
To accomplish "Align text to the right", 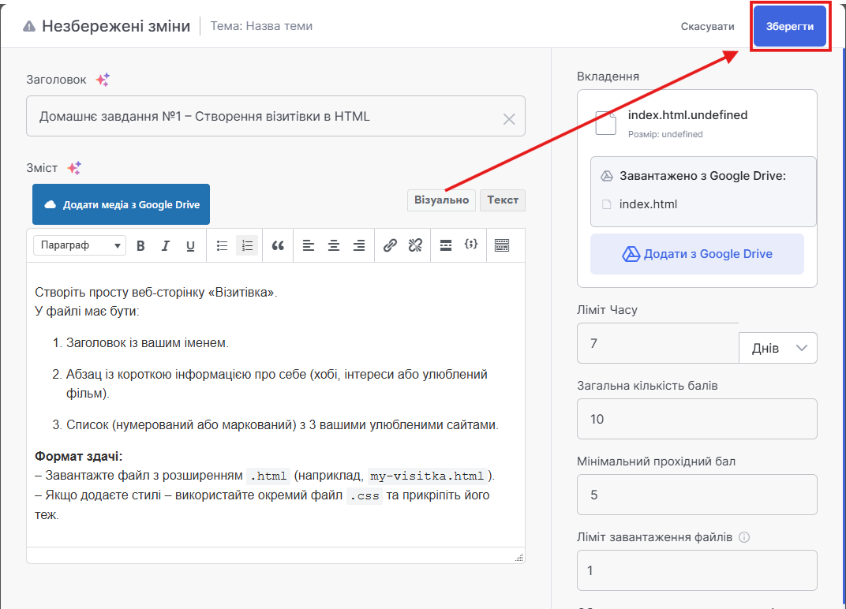I will point(359,245).
